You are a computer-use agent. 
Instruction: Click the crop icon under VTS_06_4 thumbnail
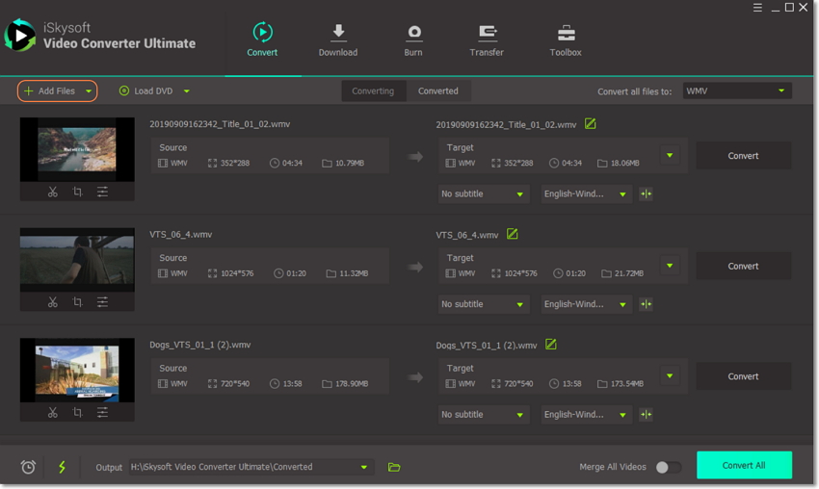pyautogui.click(x=78, y=302)
